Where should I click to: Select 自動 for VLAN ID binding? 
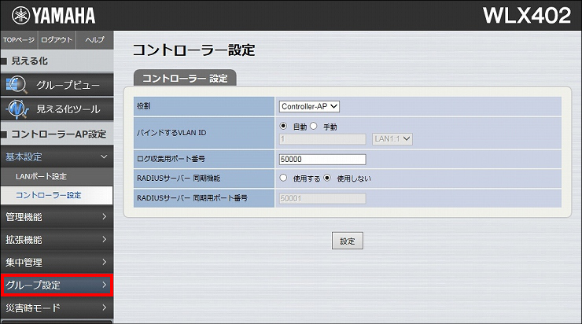(x=283, y=126)
